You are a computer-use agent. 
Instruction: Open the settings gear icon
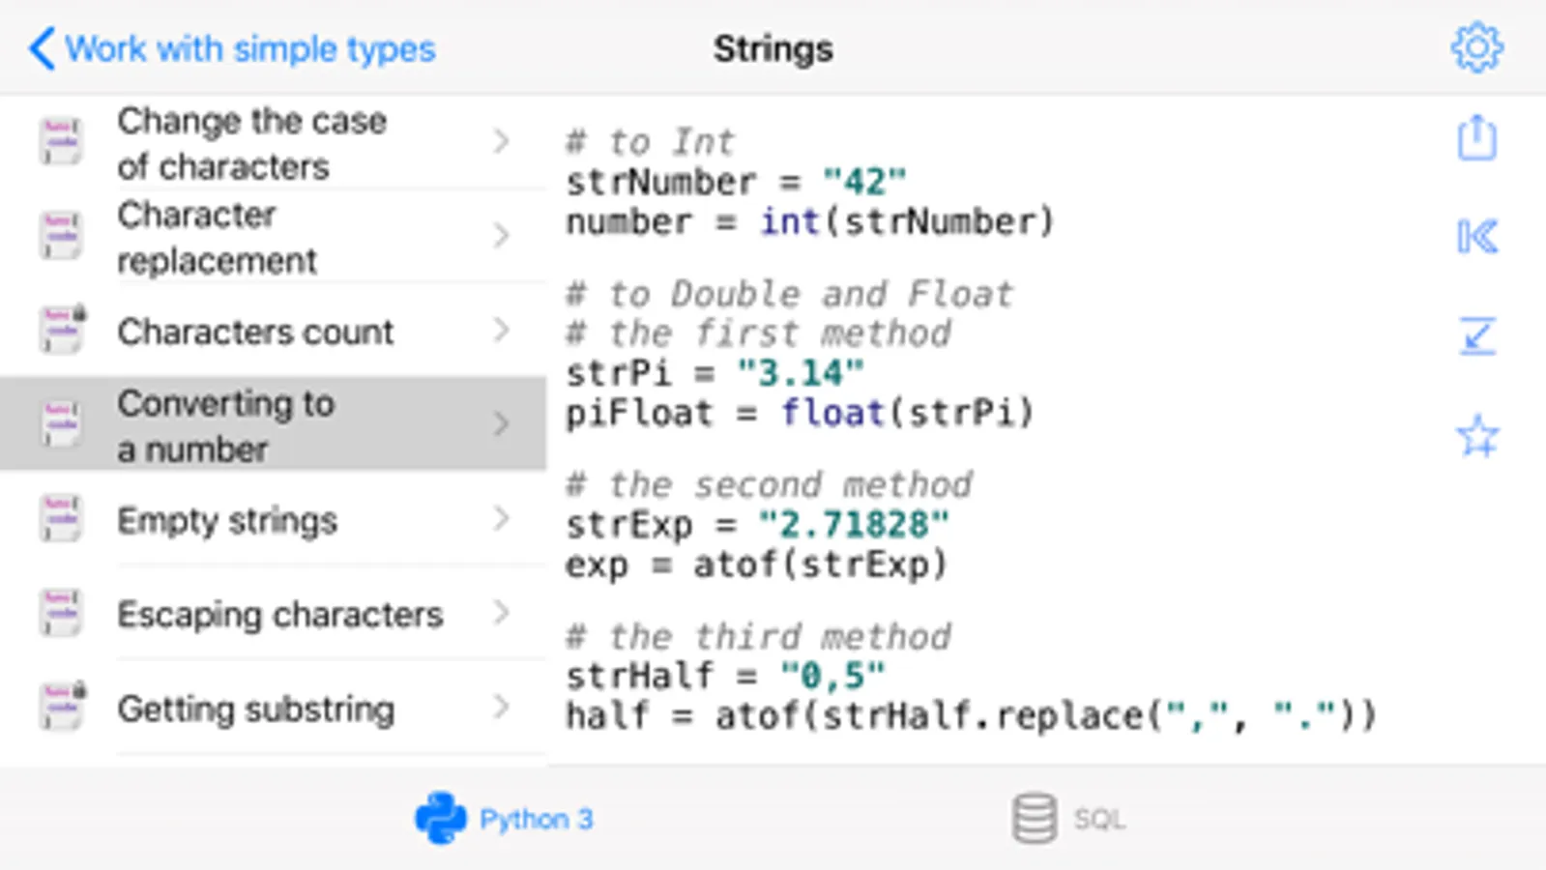(x=1476, y=47)
